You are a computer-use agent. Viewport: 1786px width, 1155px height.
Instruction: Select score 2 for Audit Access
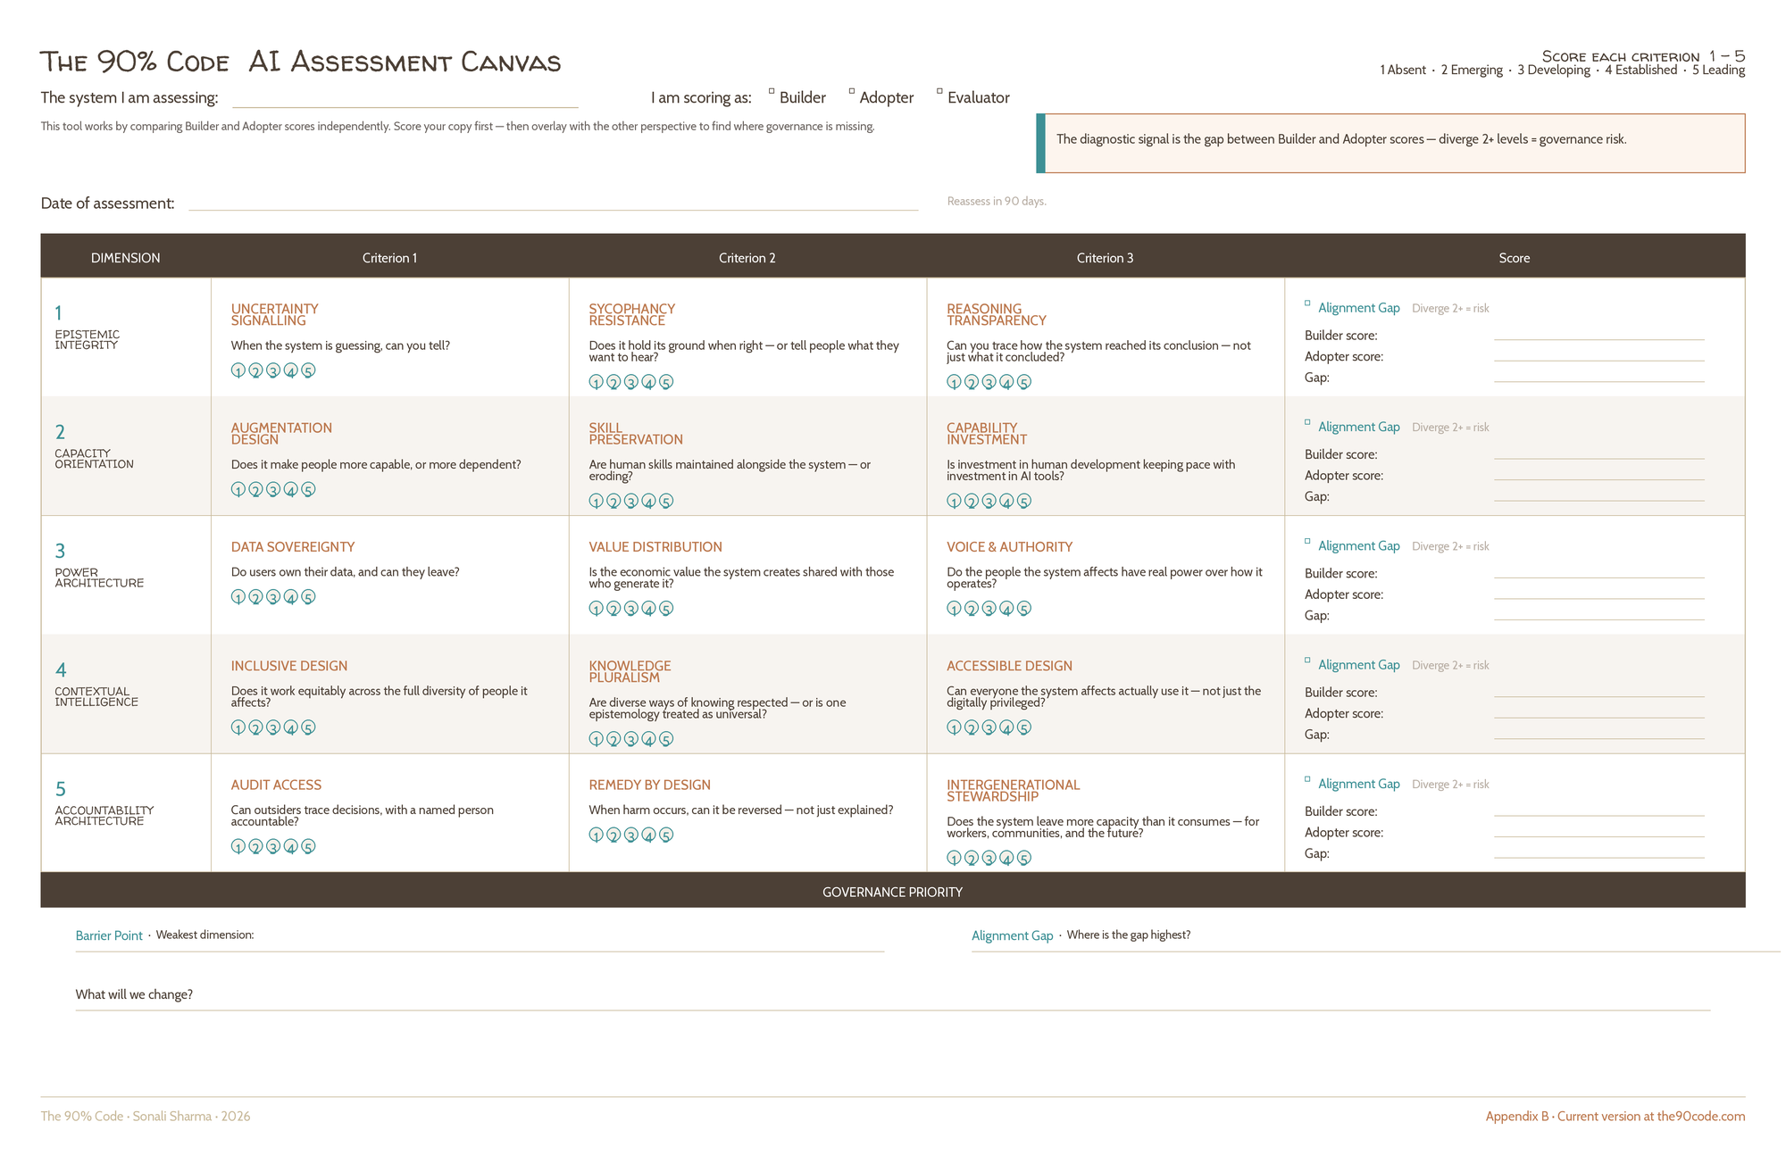pyautogui.click(x=255, y=846)
